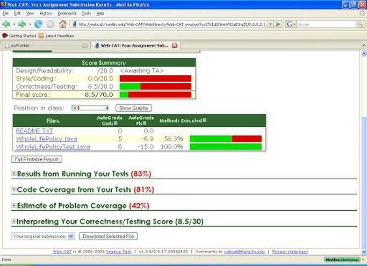This screenshot has height=266, width=367.
Task: Click the stop loading icon
Action: 51,24
